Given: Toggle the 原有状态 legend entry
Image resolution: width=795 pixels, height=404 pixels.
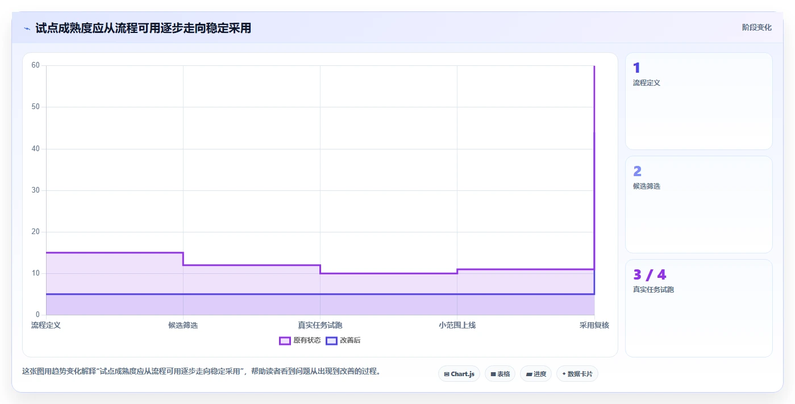Looking at the screenshot, I should click(x=300, y=340).
